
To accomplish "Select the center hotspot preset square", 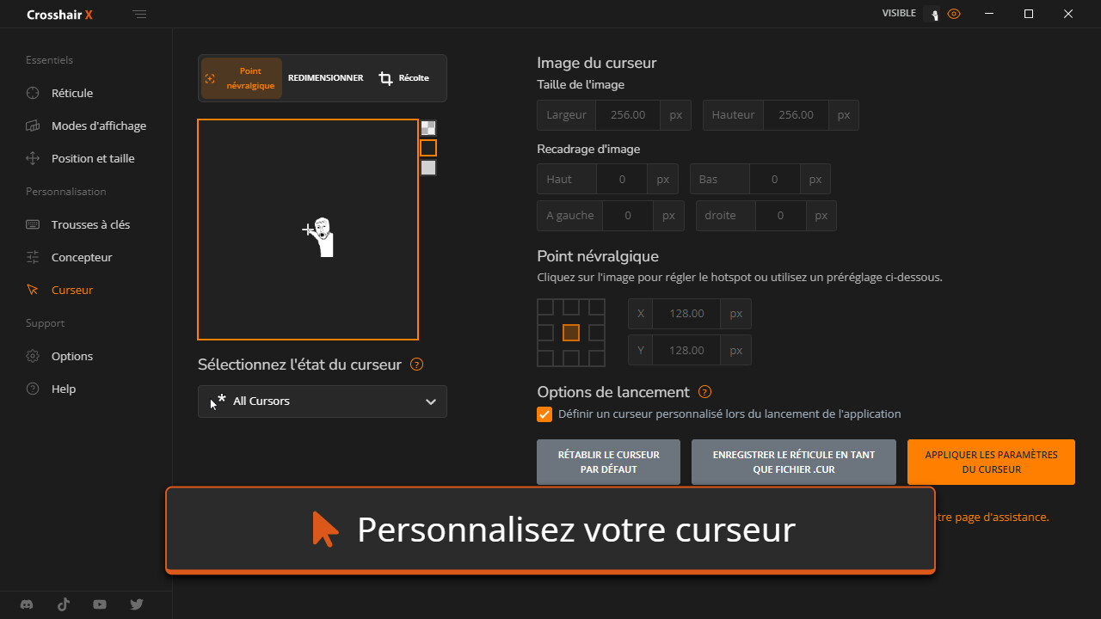I will [x=571, y=333].
